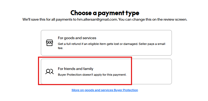Click the two-people friends and family icon
208x101 pixels.
click(x=50, y=72)
